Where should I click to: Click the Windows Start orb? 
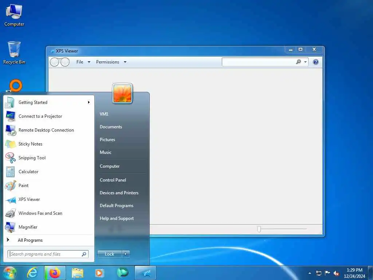[x=9, y=273]
